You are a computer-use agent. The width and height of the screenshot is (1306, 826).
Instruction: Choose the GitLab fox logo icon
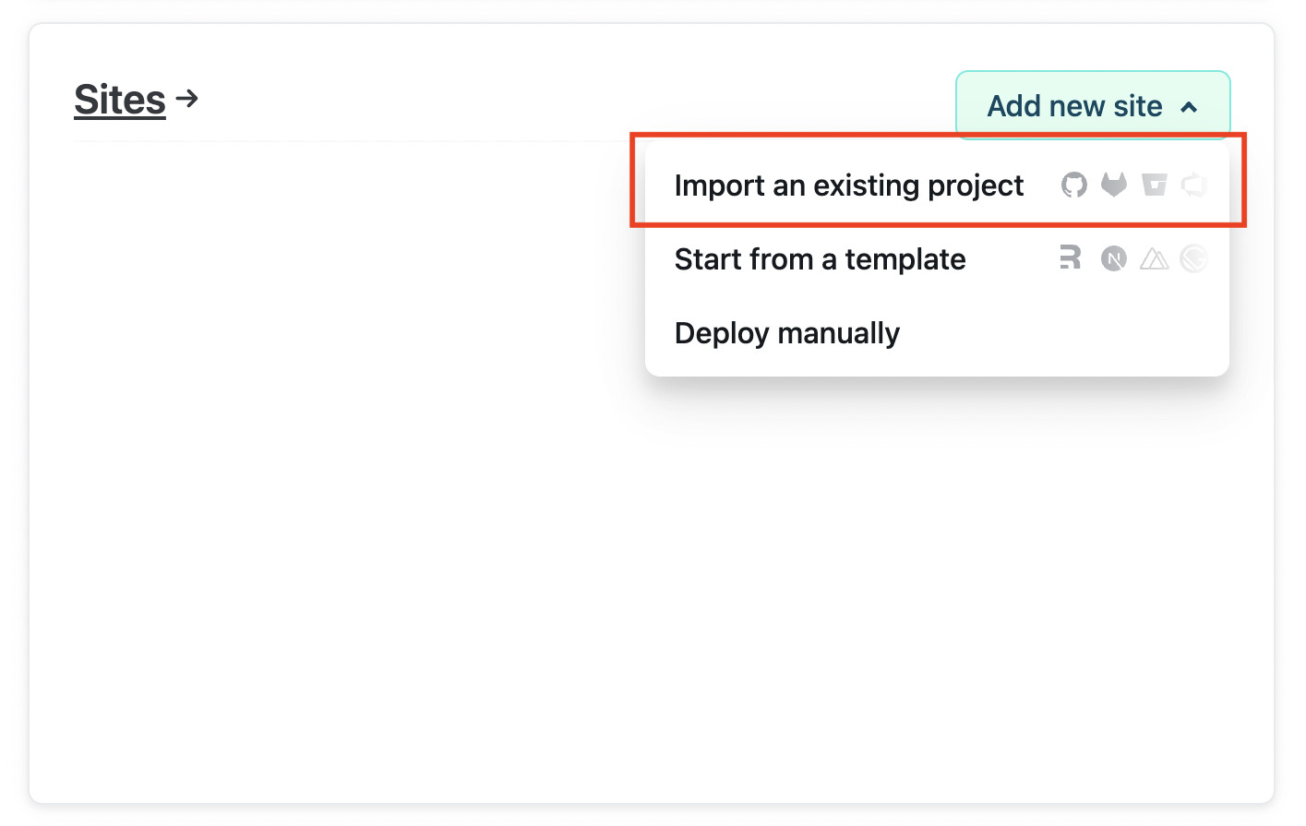[x=1114, y=185]
